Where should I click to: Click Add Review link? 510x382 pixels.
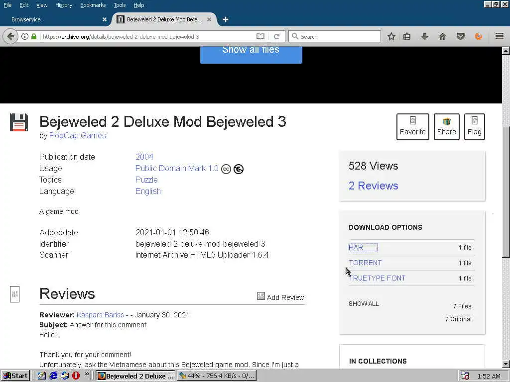(x=281, y=297)
